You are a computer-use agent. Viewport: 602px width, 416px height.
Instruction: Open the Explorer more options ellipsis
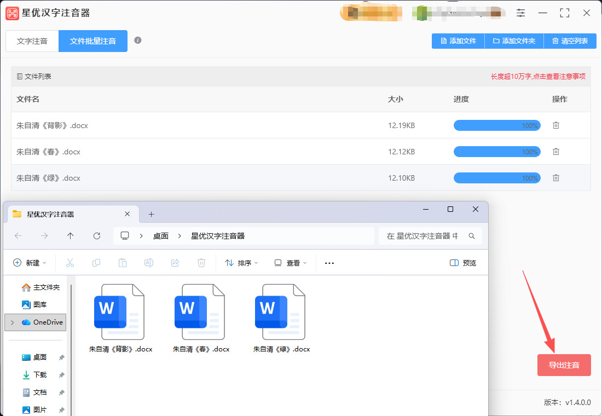(329, 263)
